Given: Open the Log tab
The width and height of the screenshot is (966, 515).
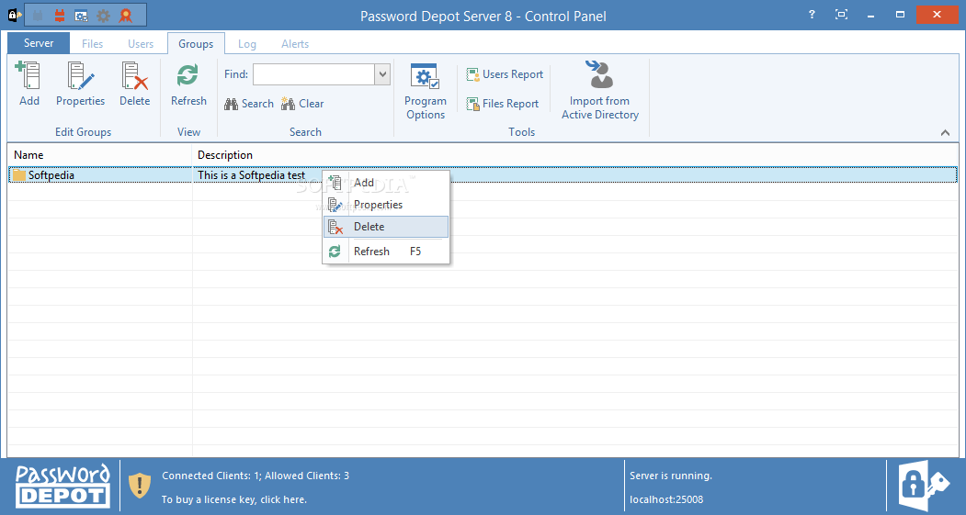Looking at the screenshot, I should 247,44.
